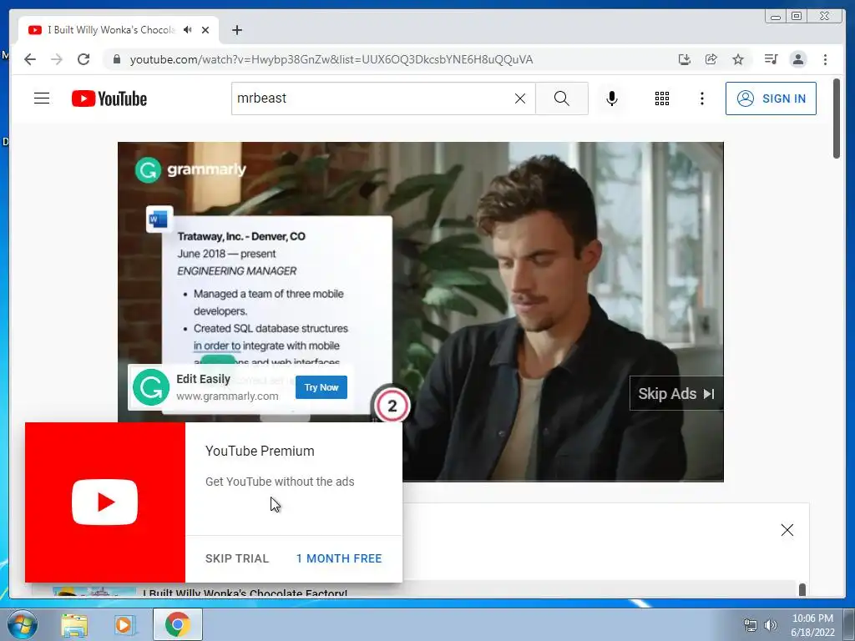Clear the mrbeast search text
Screen dimensions: 855x641
pyautogui.click(x=520, y=98)
